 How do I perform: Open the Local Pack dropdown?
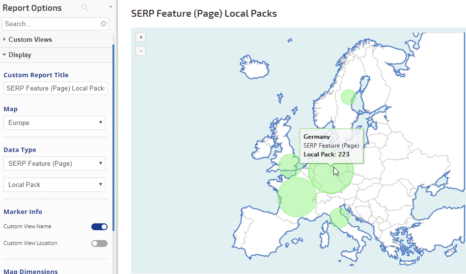pos(55,184)
